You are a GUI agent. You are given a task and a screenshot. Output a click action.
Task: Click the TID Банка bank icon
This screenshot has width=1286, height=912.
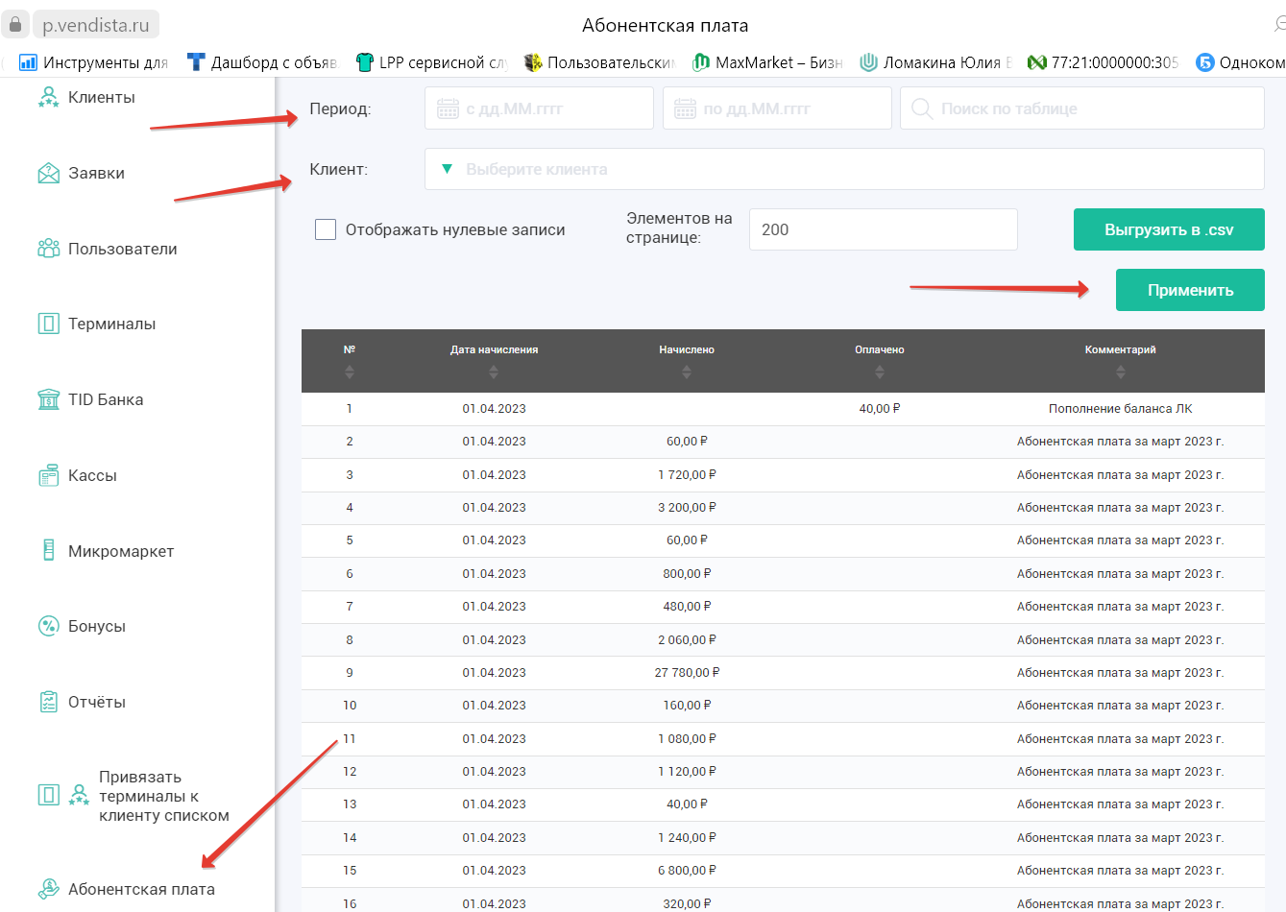[x=48, y=399]
